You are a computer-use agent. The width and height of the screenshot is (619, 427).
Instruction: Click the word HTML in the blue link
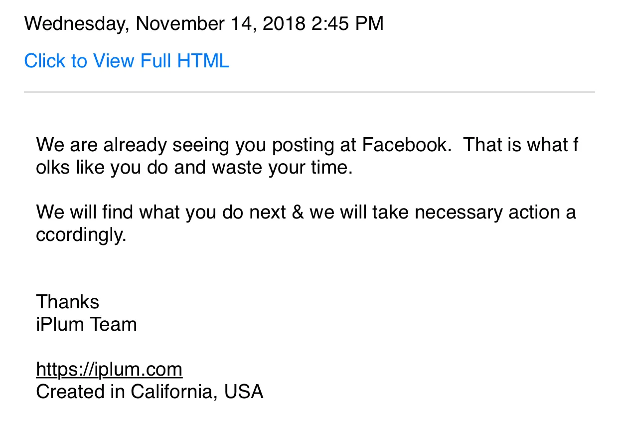tap(203, 61)
